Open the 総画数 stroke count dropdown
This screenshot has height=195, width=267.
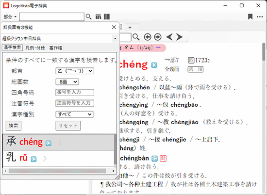point(67,82)
